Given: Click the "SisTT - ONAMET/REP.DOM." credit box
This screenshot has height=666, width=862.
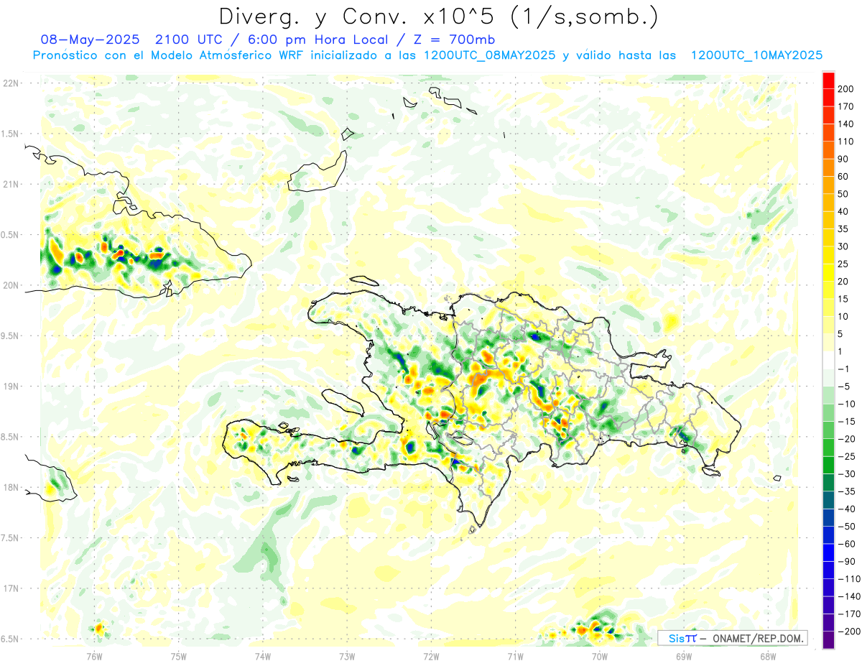Looking at the screenshot, I should click(732, 638).
